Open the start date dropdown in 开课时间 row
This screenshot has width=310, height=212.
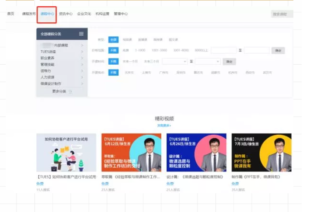[174, 62]
